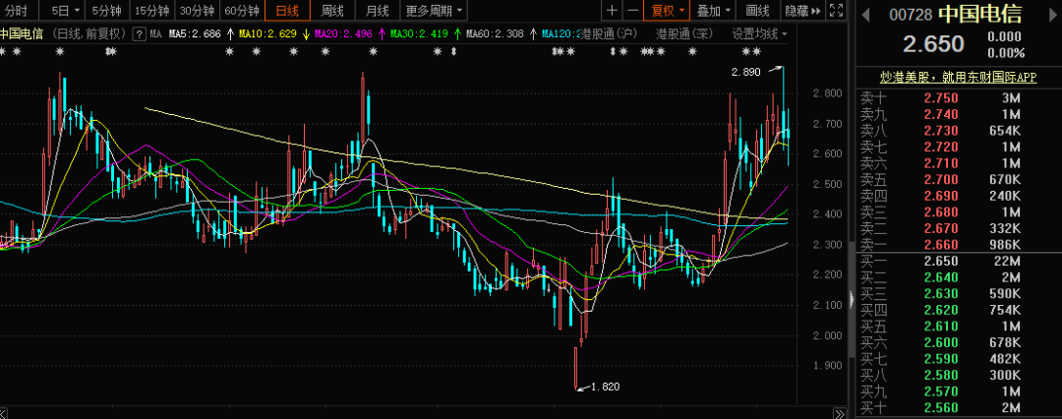Activate the 画线 drawing mode

(x=757, y=11)
